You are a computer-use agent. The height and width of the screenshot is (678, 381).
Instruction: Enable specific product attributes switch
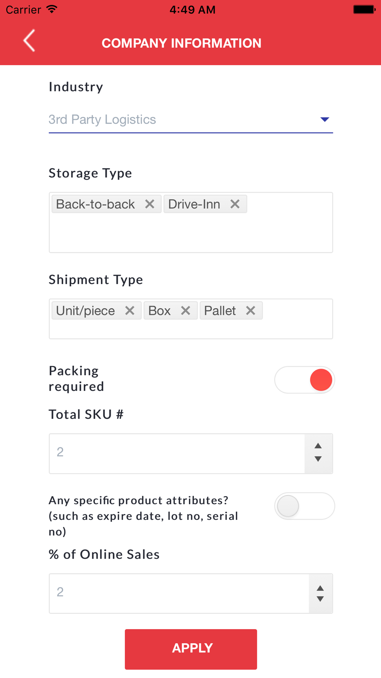(x=304, y=506)
